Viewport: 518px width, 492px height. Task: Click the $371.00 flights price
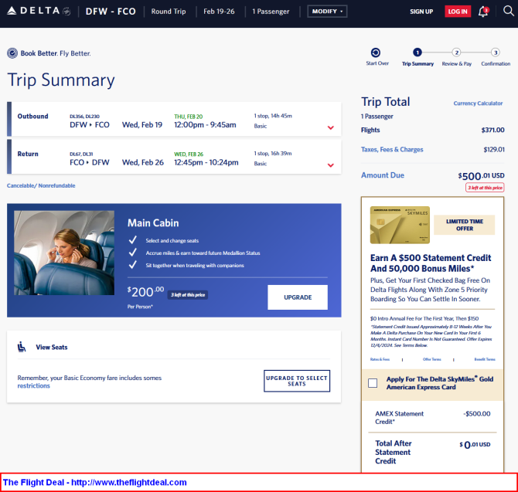pyautogui.click(x=492, y=130)
